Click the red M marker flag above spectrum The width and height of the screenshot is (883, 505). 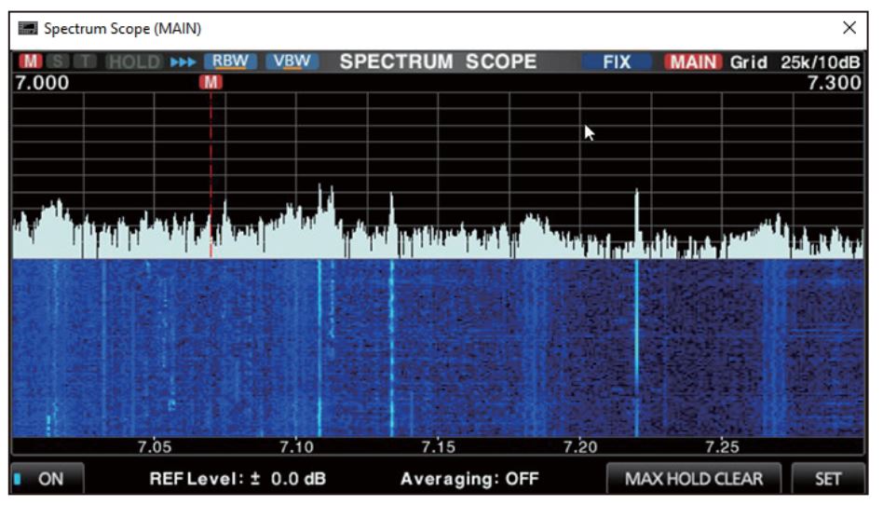click(x=211, y=82)
